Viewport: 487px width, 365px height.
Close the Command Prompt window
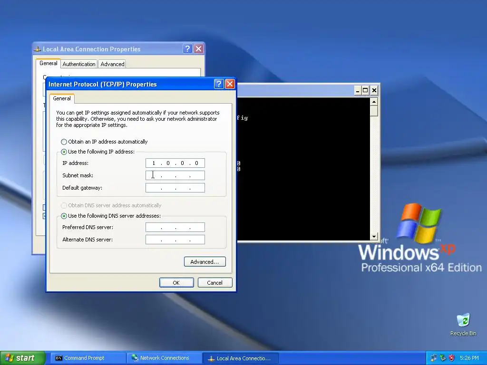pos(374,90)
